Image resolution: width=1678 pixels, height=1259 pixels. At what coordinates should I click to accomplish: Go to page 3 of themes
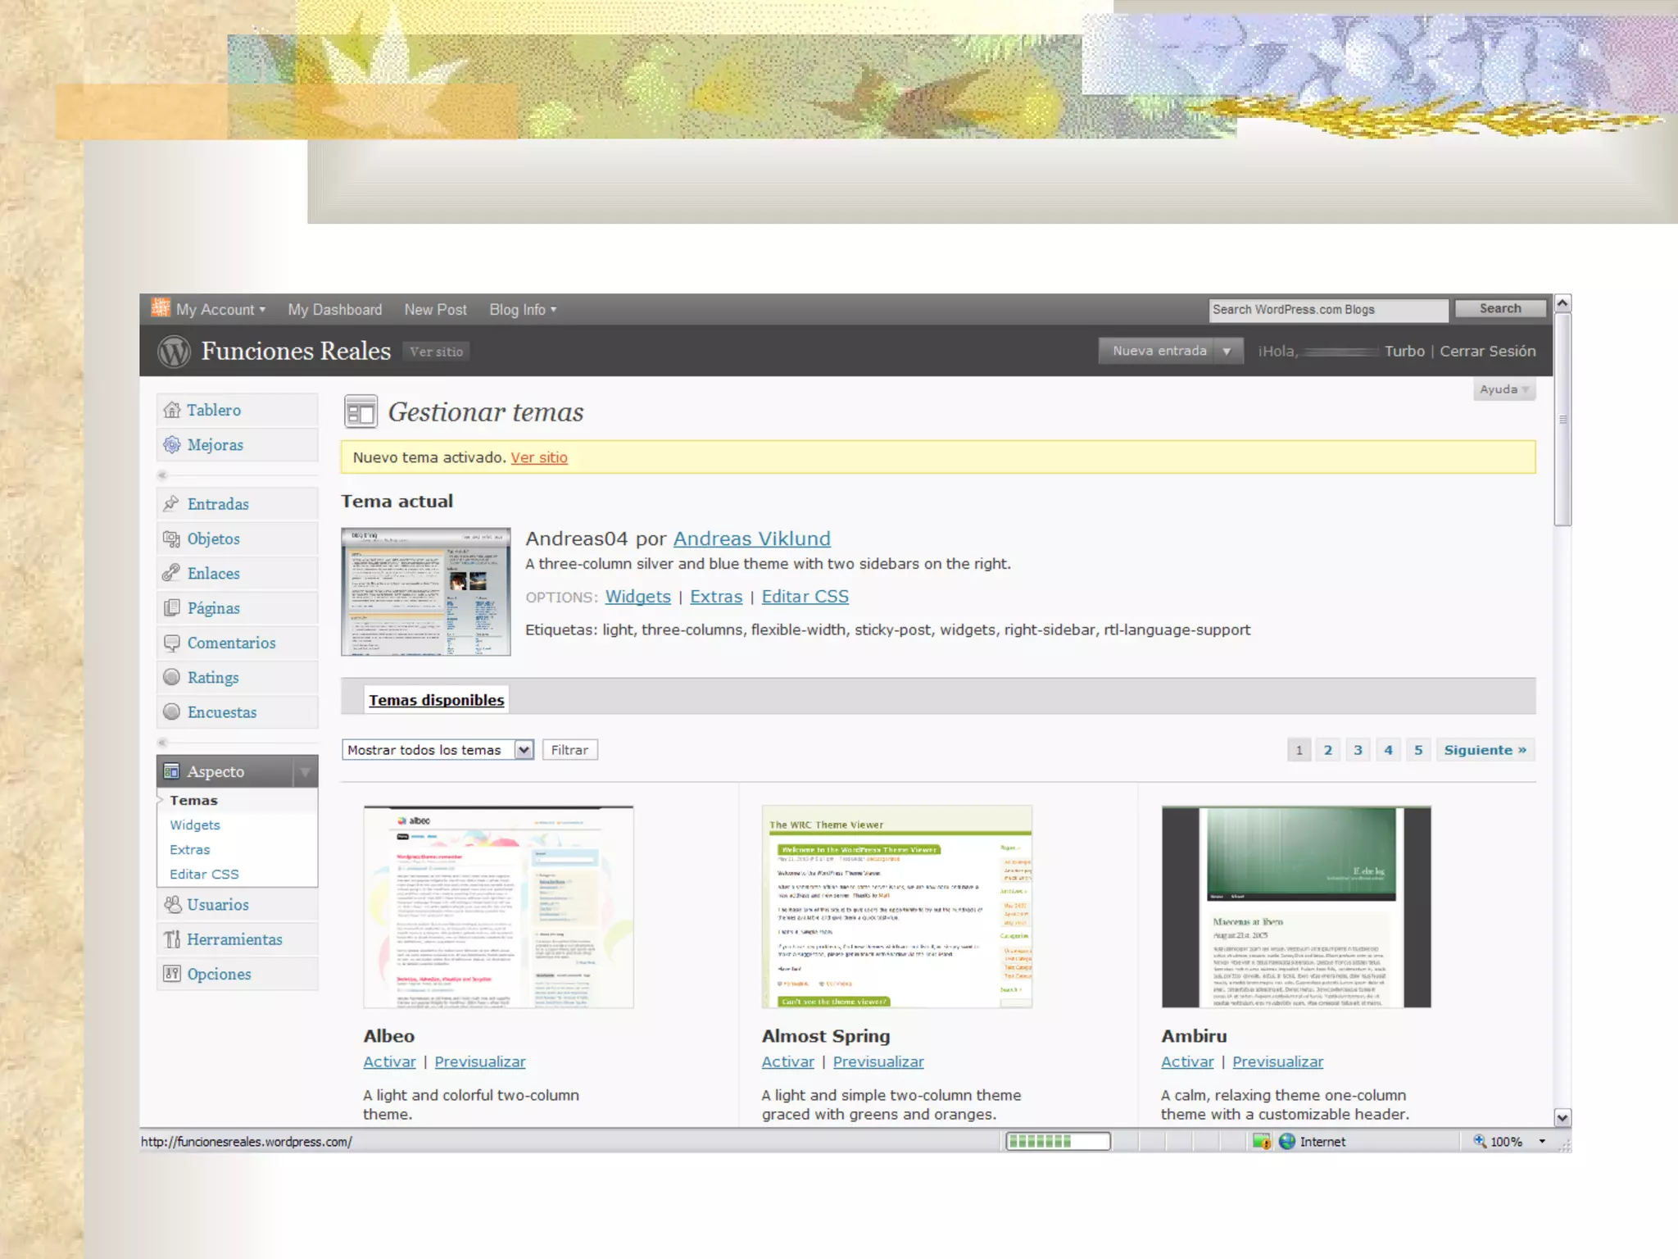pyautogui.click(x=1358, y=750)
